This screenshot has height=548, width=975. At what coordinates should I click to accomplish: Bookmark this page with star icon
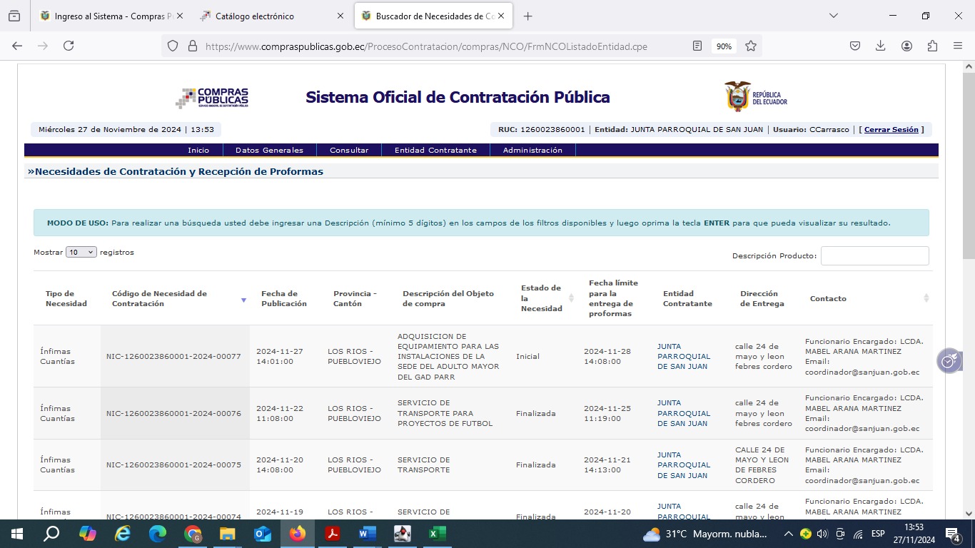point(751,46)
